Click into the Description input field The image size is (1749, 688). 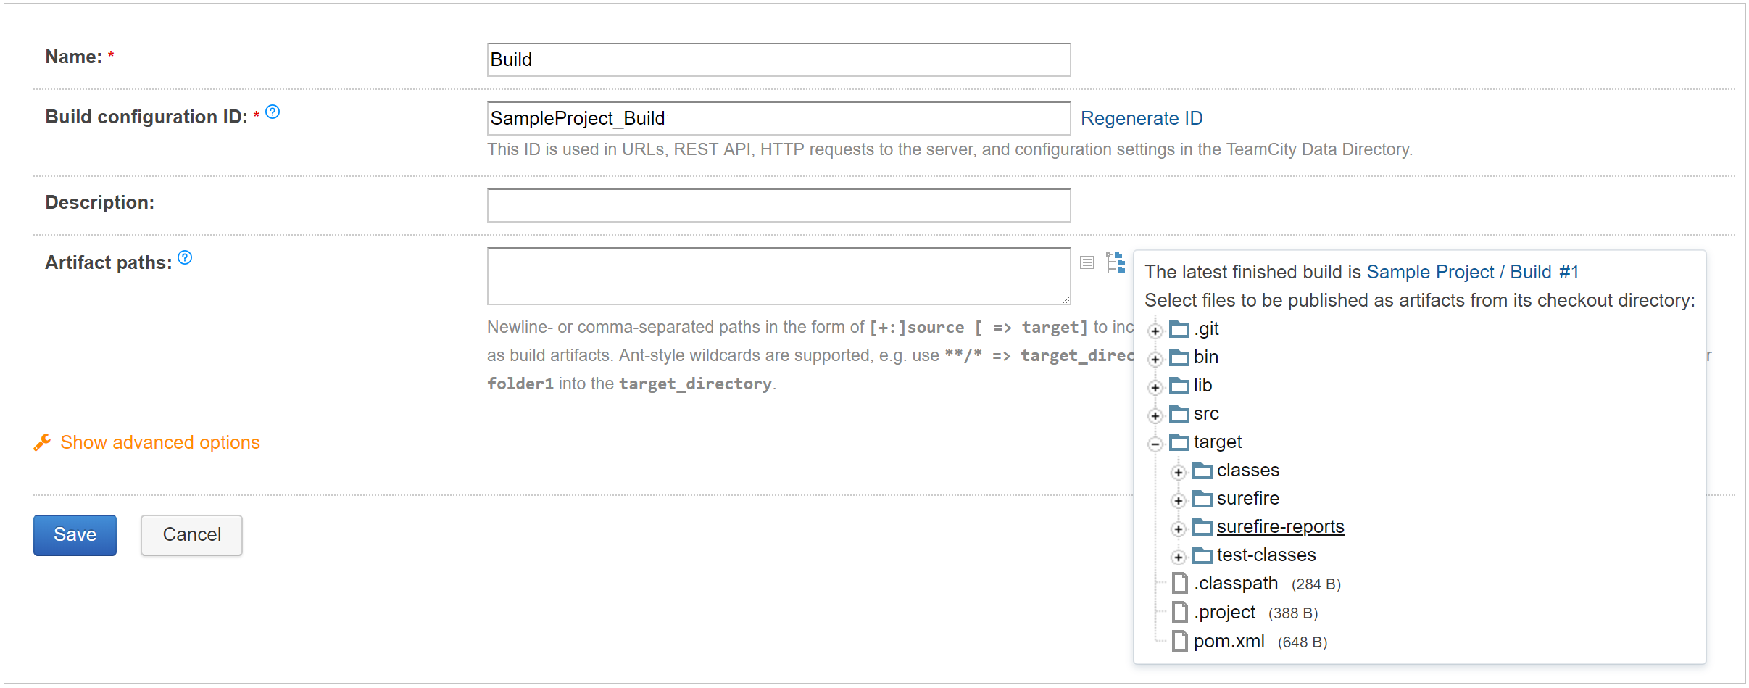[778, 205]
